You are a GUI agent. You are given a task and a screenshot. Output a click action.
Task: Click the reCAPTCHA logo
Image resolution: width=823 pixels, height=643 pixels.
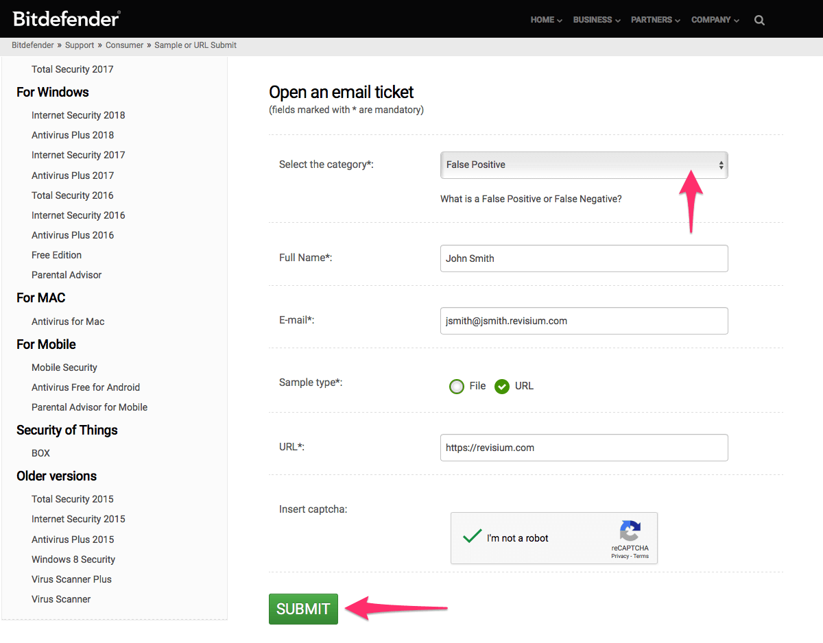630,531
